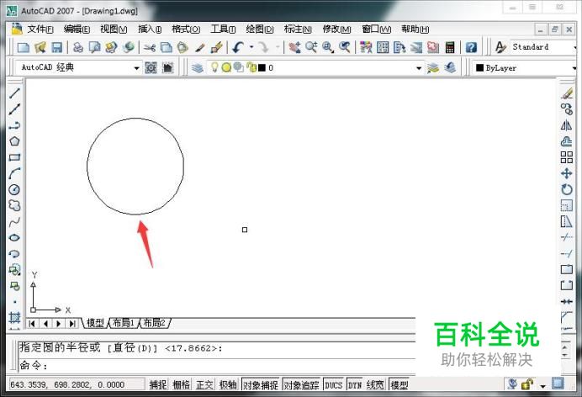Select the Construction Line tool
The height and width of the screenshot is (397, 582).
pos(14,109)
